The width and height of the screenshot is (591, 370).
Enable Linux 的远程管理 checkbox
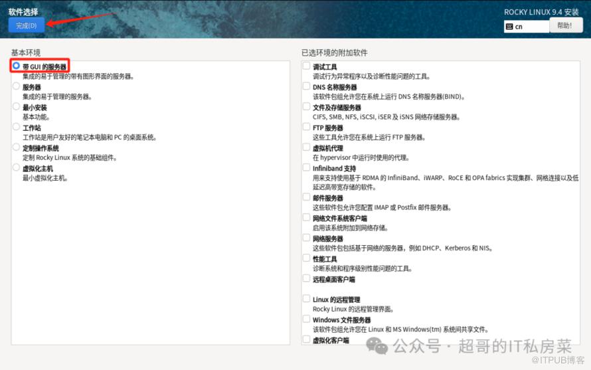tap(306, 300)
